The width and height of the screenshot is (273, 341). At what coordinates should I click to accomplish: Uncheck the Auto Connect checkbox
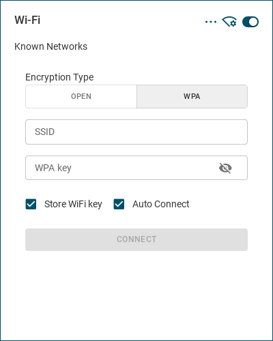[119, 204]
